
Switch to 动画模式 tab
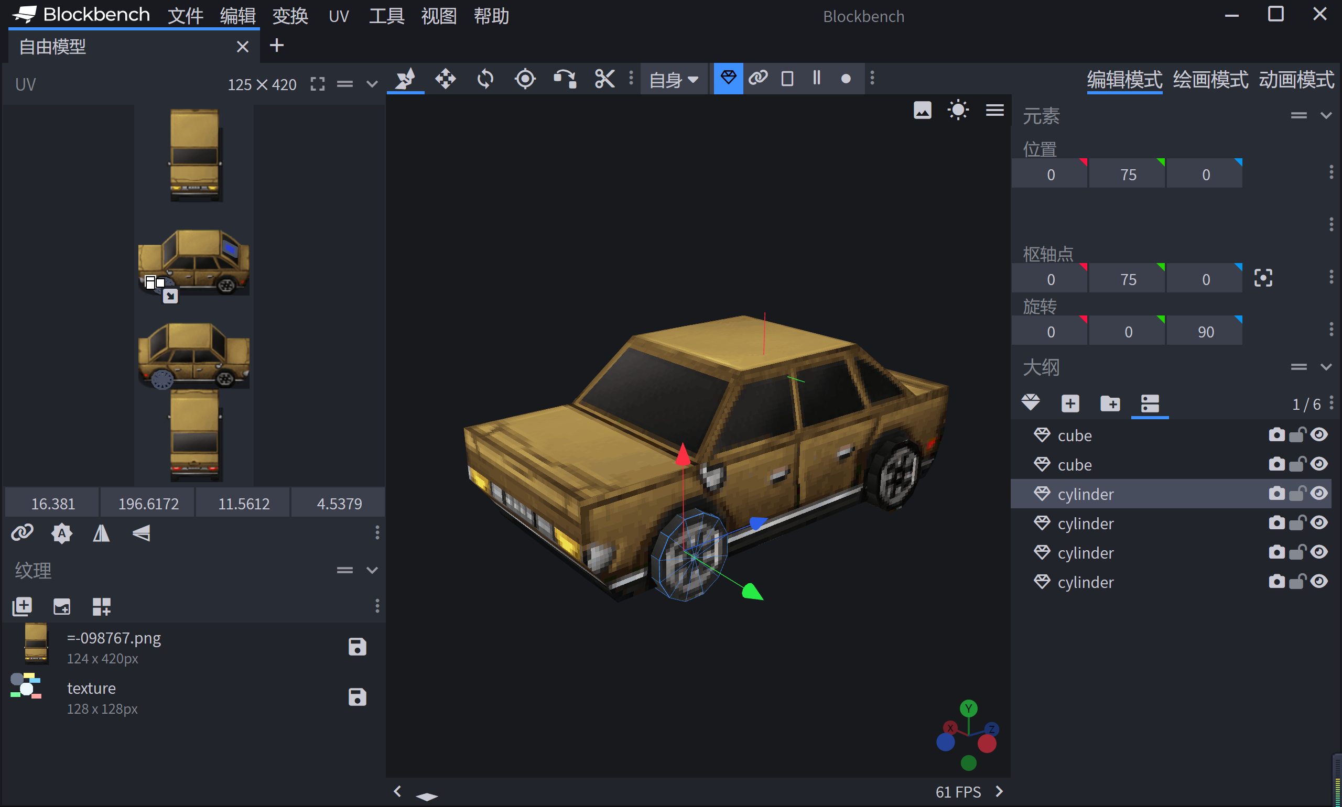[1296, 80]
